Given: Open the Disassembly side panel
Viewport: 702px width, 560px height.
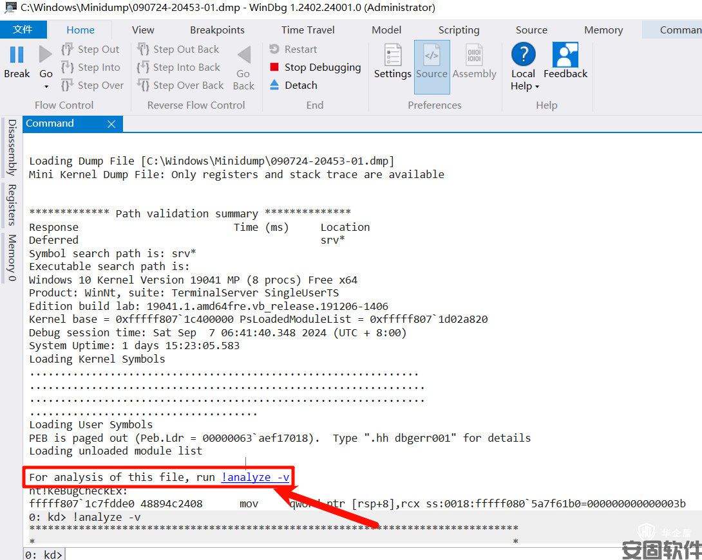Looking at the screenshot, I should click(x=12, y=147).
